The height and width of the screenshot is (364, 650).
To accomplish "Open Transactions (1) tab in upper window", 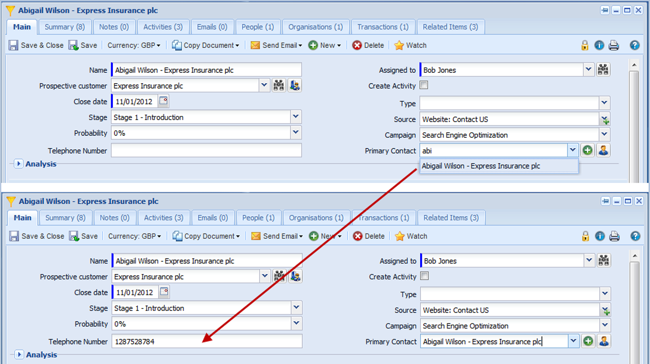I will tap(383, 27).
